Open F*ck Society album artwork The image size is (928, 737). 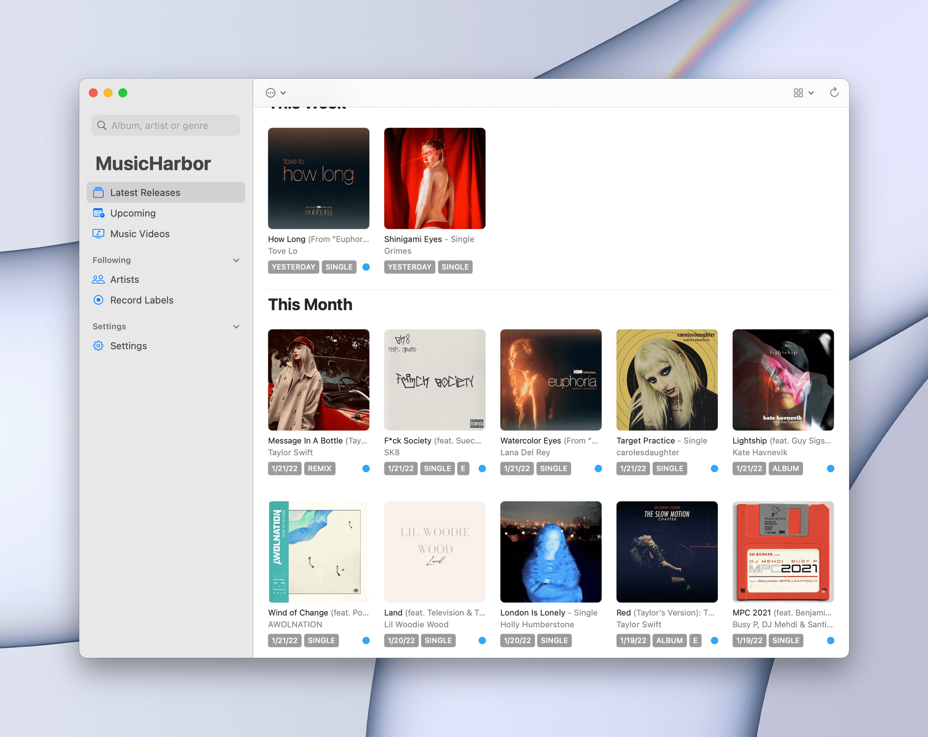[435, 380]
